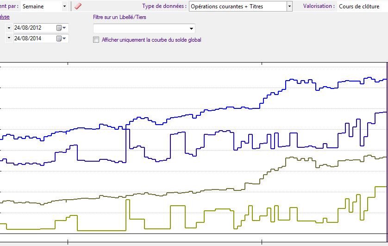Screen dimensions: 388x246
Task: Expand the 'Filtre sur un Libellé/Tiers' dropdown arrow
Action: click(191, 29)
